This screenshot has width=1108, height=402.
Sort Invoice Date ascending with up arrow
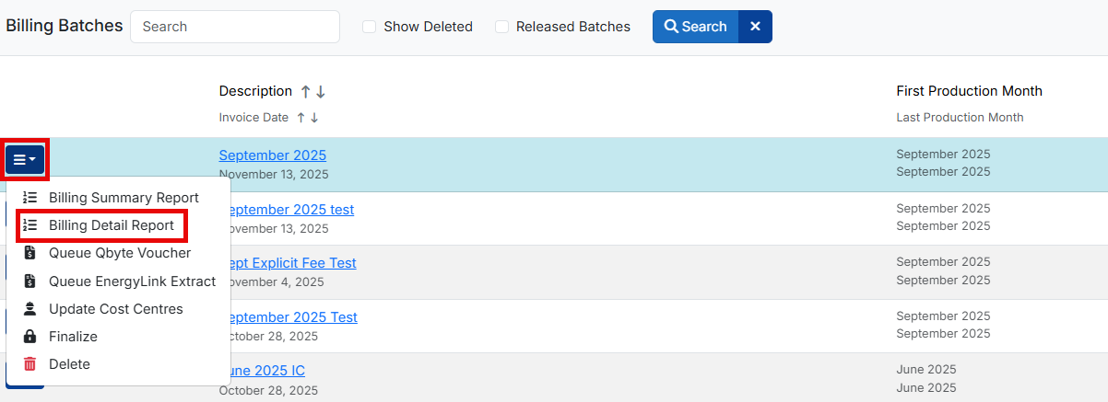coord(300,118)
